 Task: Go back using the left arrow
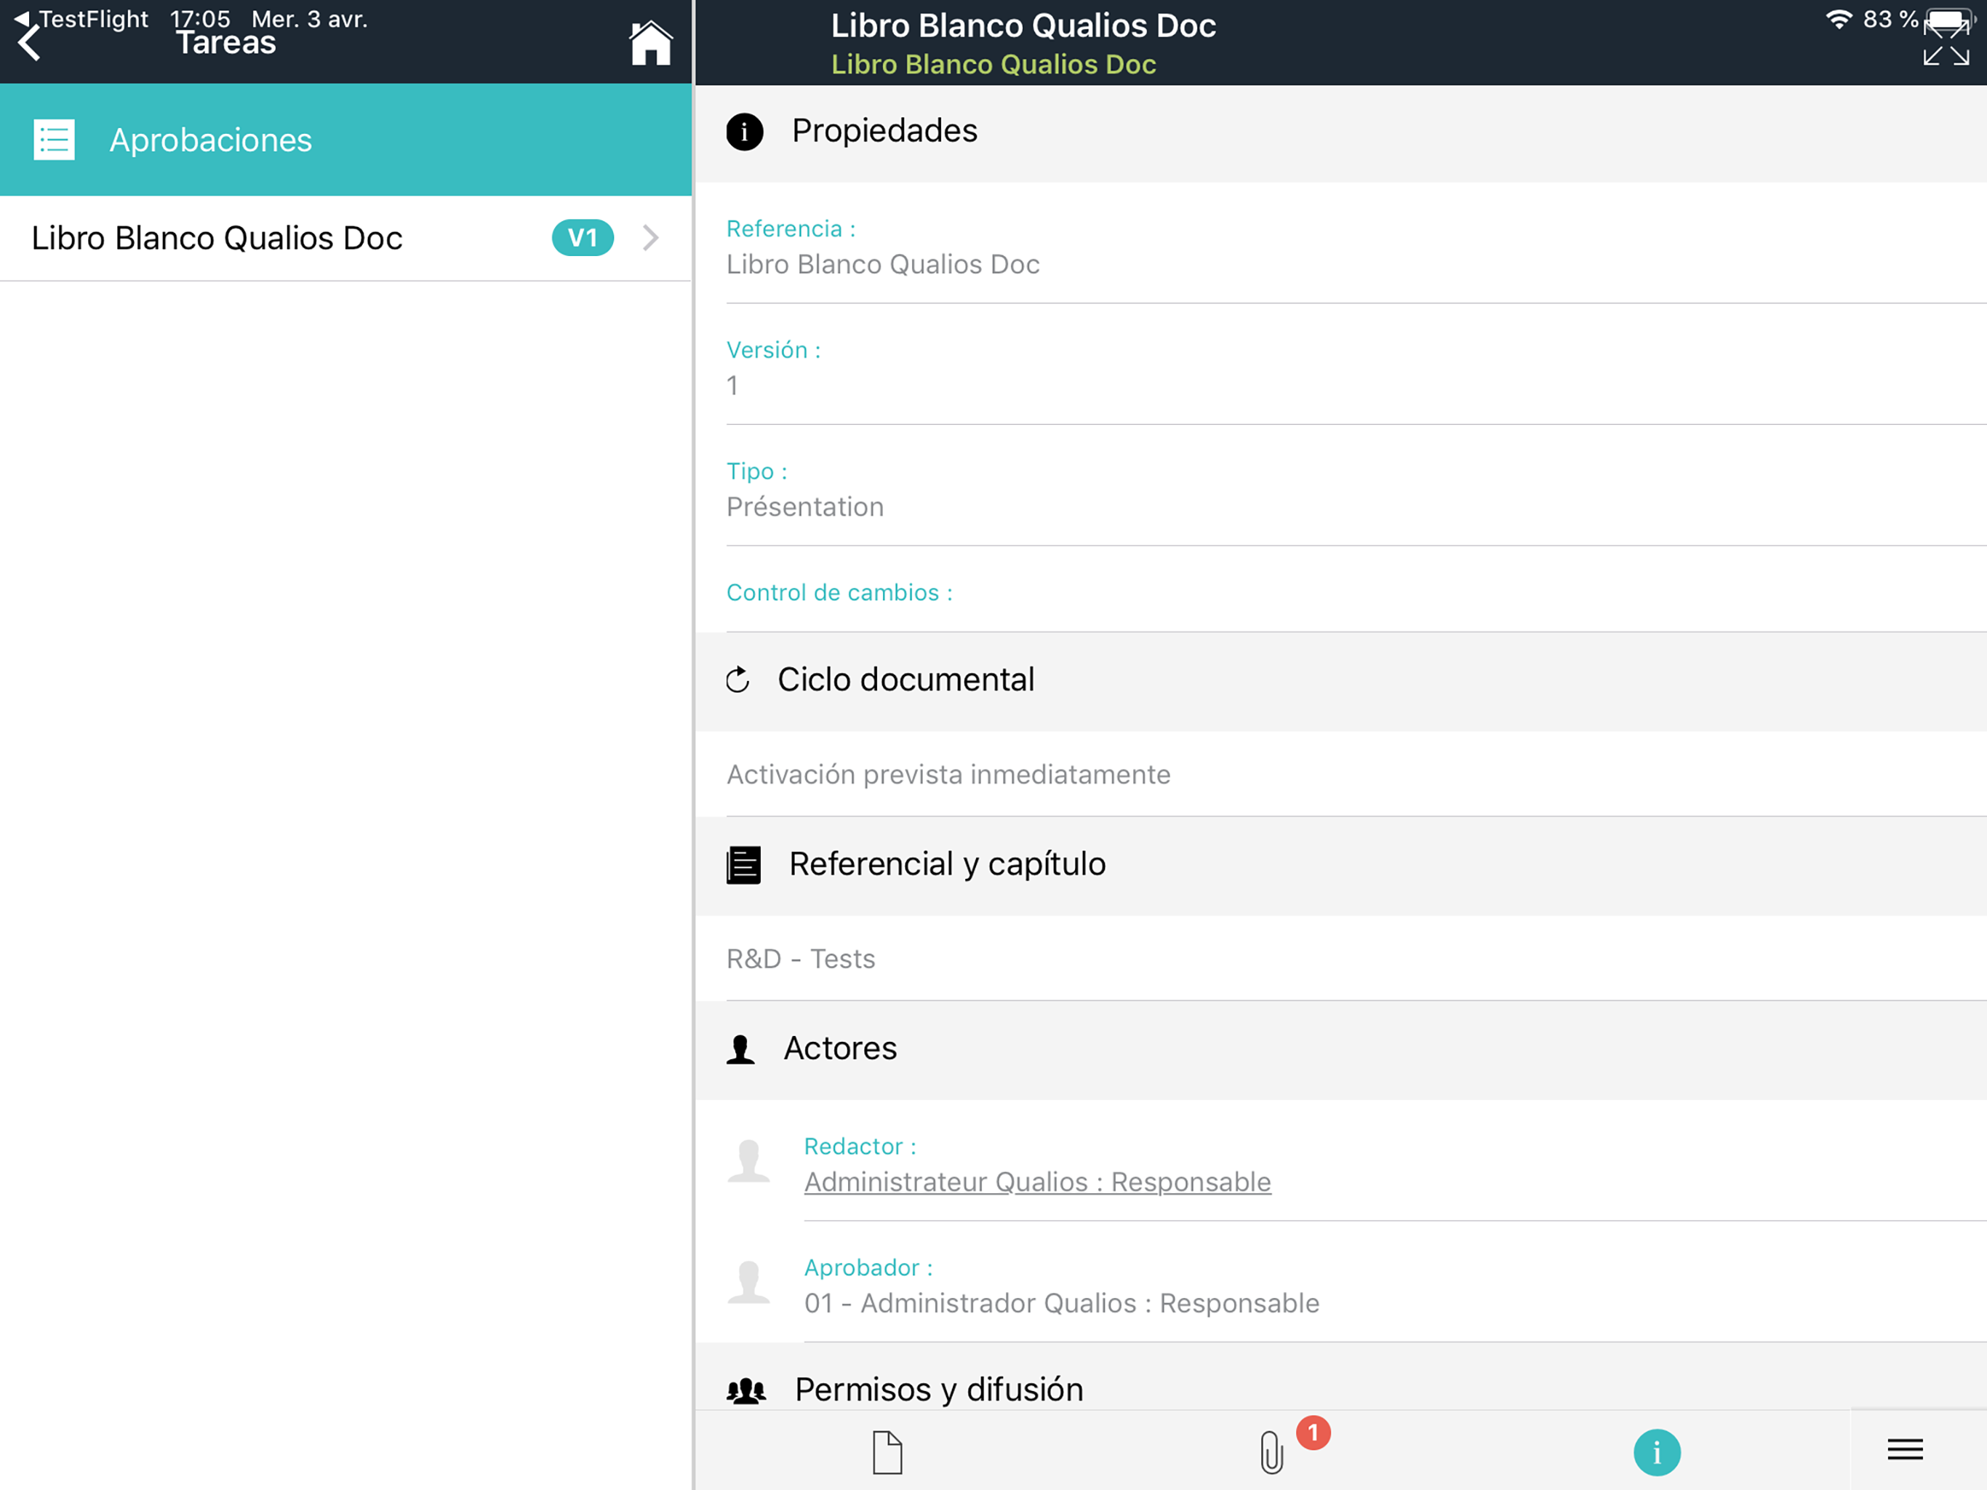click(29, 43)
